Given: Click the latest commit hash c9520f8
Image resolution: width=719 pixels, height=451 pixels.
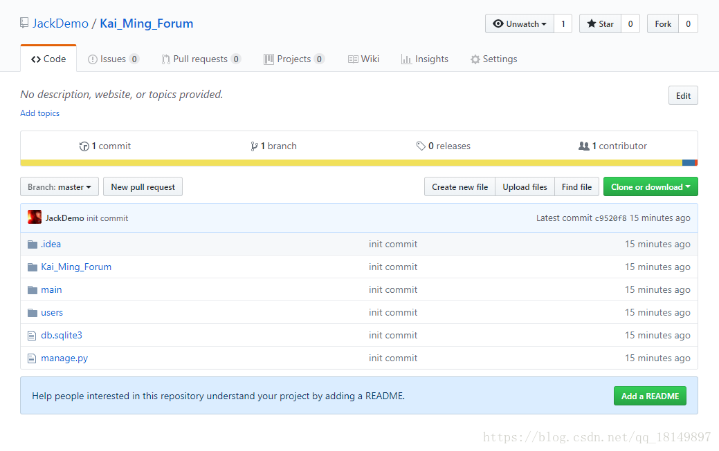Looking at the screenshot, I should 610,218.
